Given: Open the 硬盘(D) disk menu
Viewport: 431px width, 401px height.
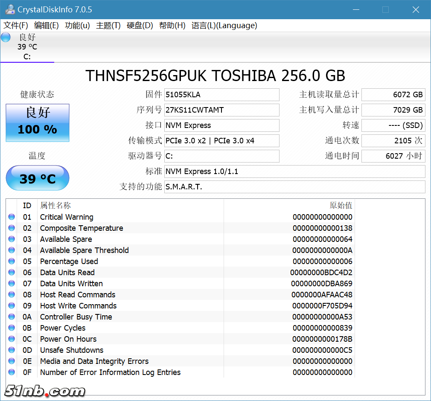Looking at the screenshot, I should tap(140, 26).
